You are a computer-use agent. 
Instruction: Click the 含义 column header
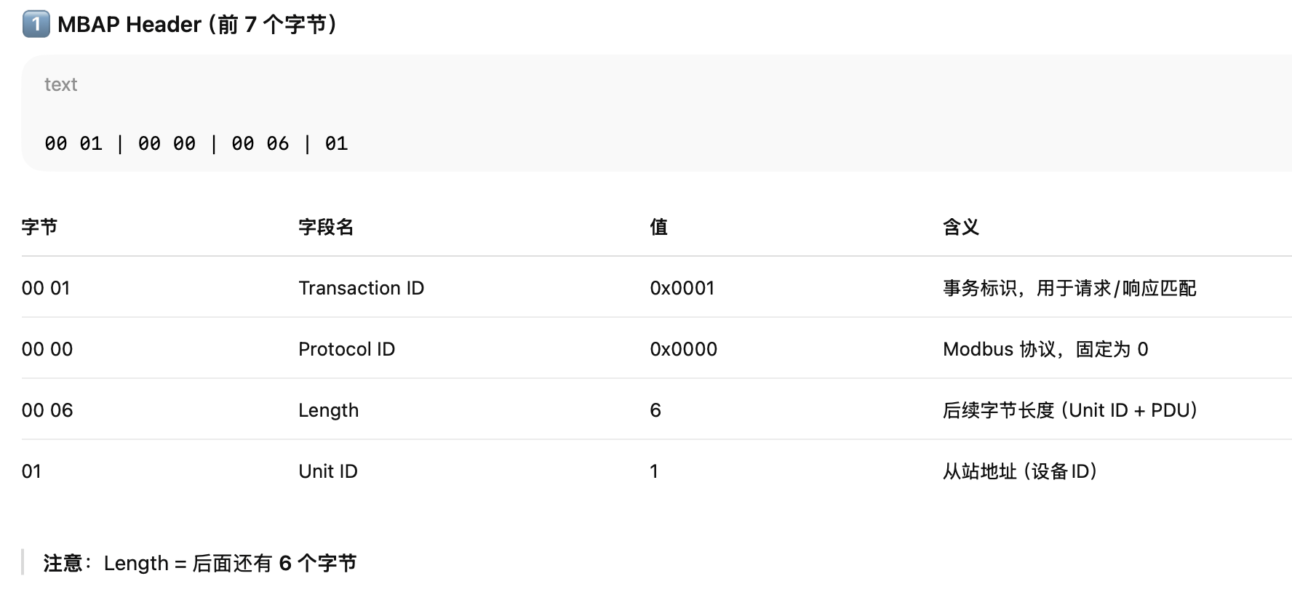(960, 227)
